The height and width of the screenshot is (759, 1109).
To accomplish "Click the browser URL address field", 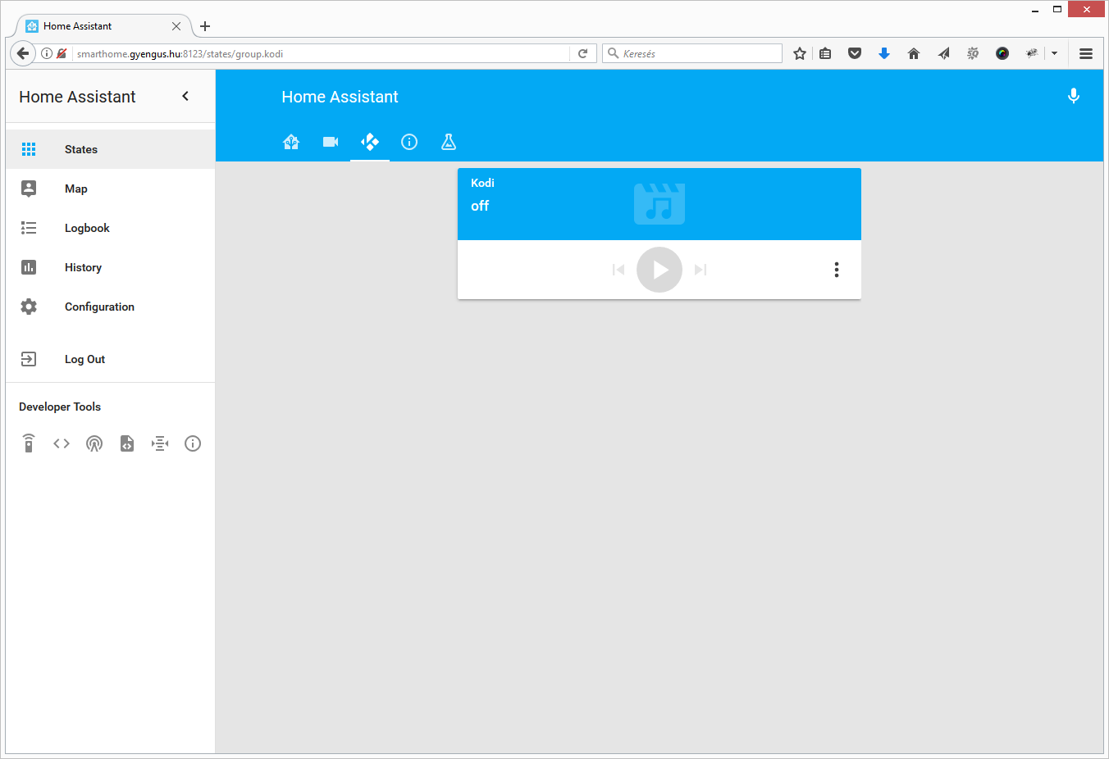I will pos(320,54).
